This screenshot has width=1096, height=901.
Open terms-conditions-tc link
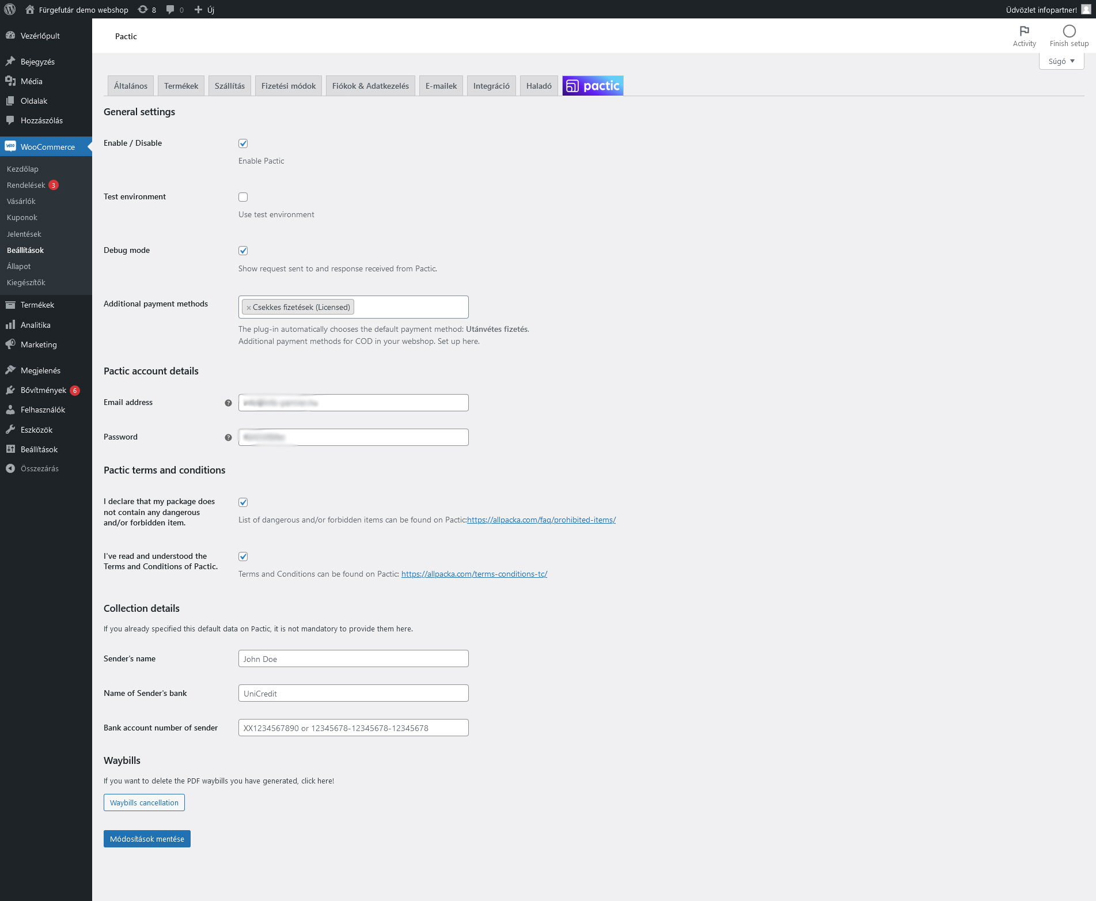click(x=474, y=574)
